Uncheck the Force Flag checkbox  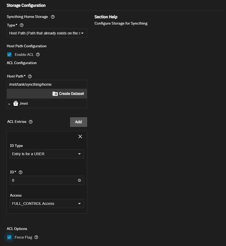[10, 237]
